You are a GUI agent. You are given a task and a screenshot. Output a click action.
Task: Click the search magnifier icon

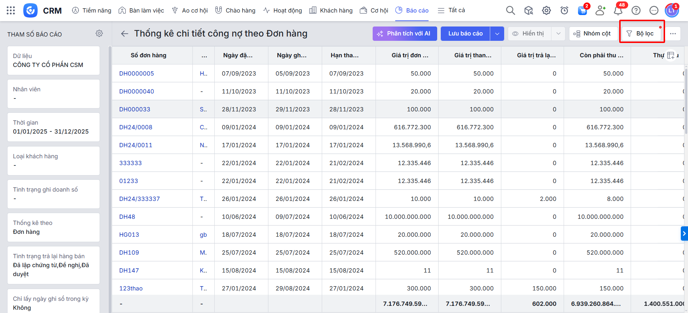[510, 10]
